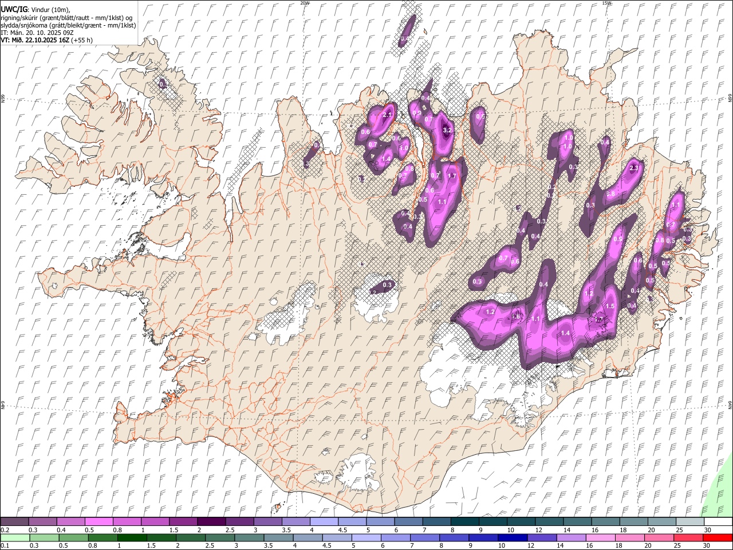The width and height of the screenshot is (733, 550).
Task: Pick the white swatch labeled 30 in upper legend
Action: pyautogui.click(x=718, y=521)
